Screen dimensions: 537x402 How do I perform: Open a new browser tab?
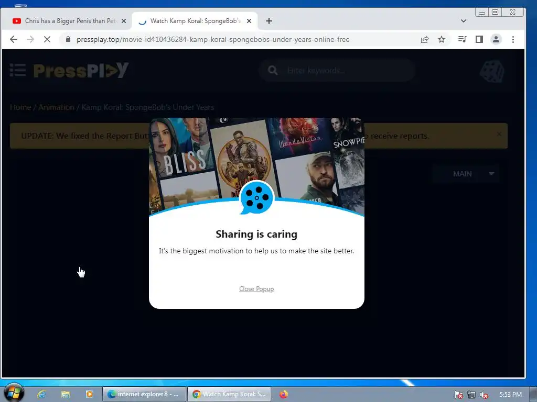(269, 21)
